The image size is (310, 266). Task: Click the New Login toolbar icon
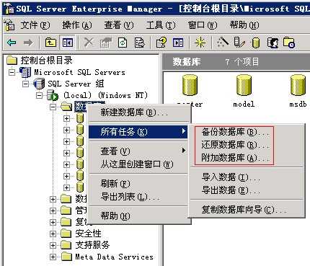pyautogui.click(x=273, y=43)
